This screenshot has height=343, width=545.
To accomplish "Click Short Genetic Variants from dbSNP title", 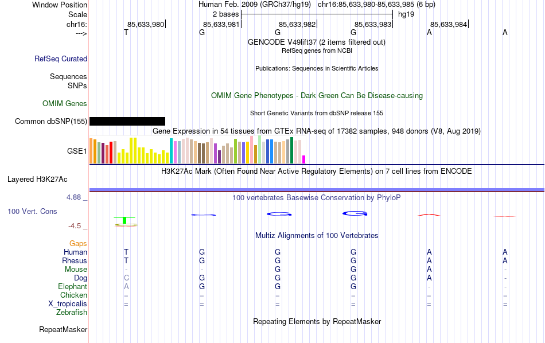I will tap(317, 113).
